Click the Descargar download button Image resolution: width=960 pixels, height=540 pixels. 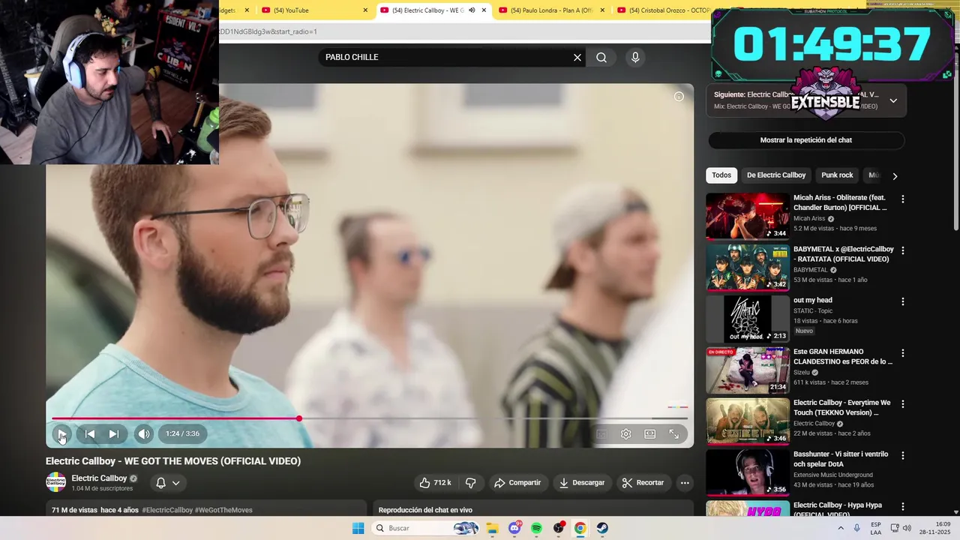pyautogui.click(x=582, y=482)
